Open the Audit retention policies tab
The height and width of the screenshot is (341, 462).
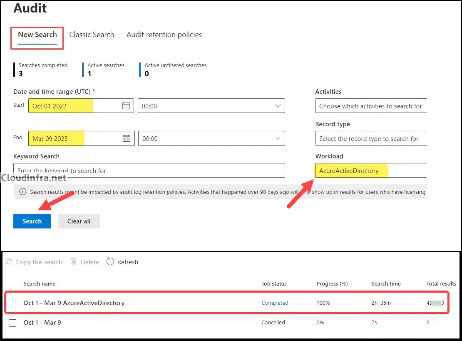(x=164, y=35)
